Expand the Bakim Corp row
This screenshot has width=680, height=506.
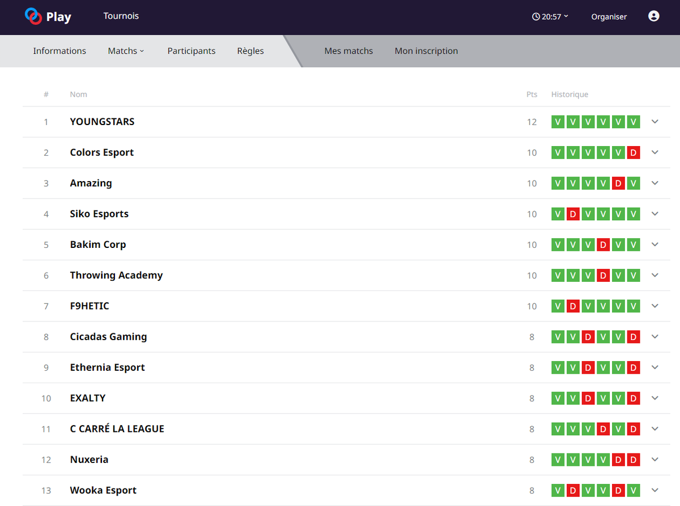click(655, 245)
